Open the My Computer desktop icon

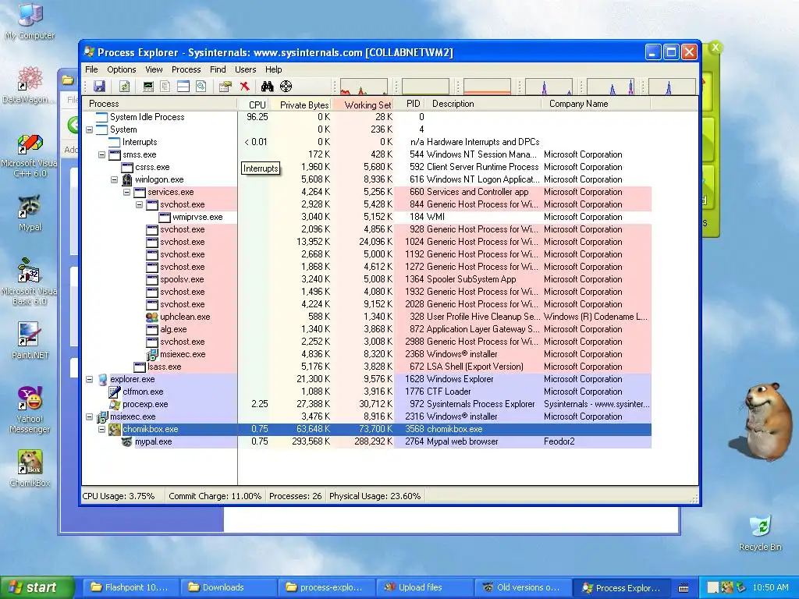(30, 21)
